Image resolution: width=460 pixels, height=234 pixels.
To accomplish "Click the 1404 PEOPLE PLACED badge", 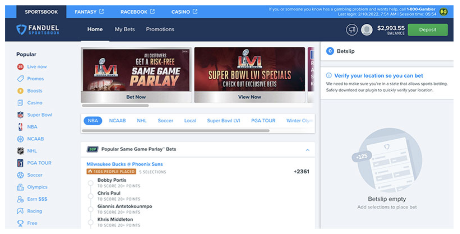I will click(x=111, y=172).
